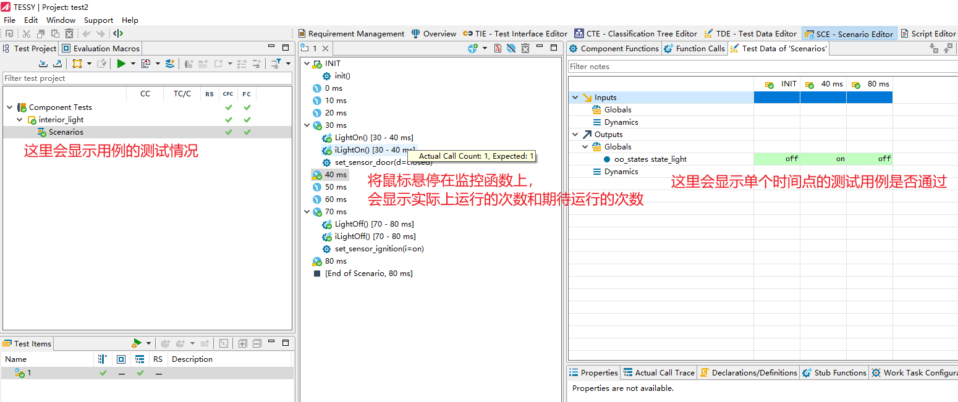Select the Scenarios test object row
Viewport: 958px width, 402px height.
point(147,132)
